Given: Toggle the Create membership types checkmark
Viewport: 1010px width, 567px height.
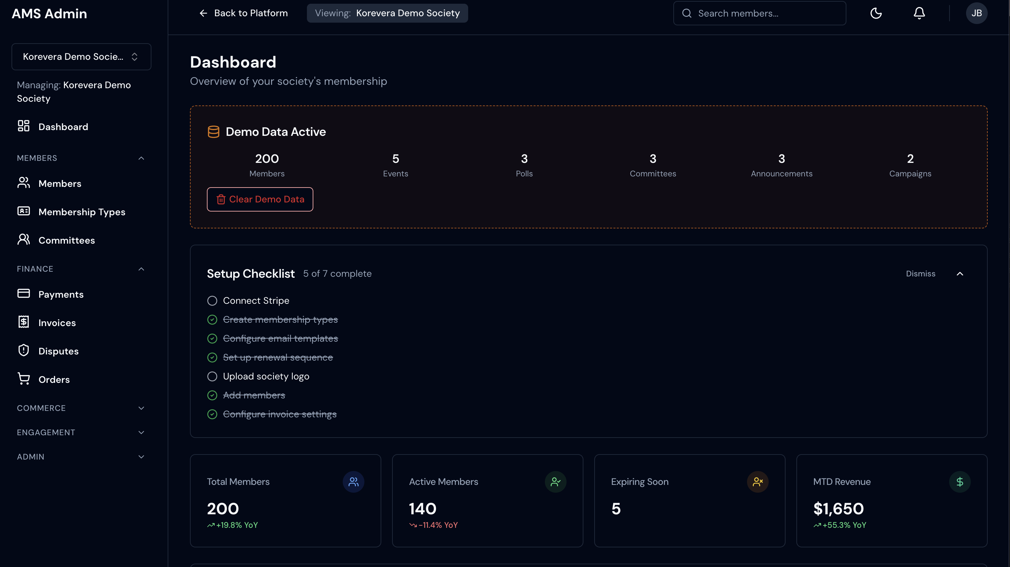Looking at the screenshot, I should pyautogui.click(x=212, y=320).
